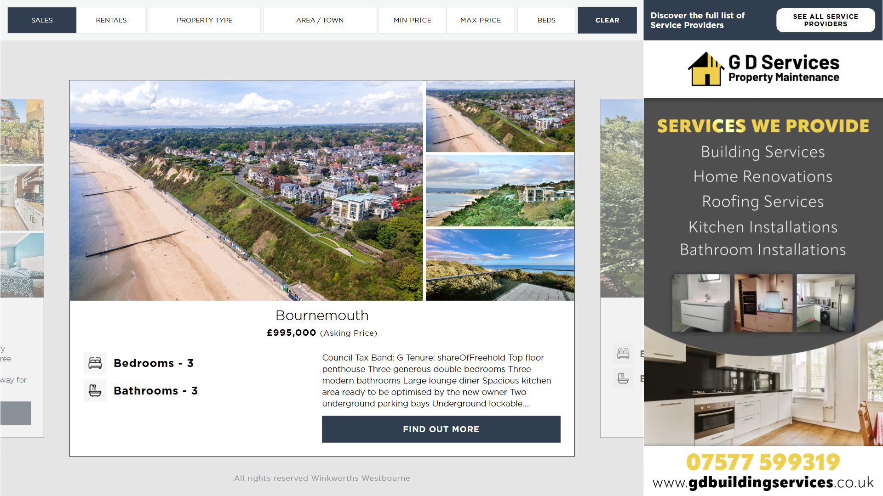Open the Min Price dropdown

click(x=413, y=20)
